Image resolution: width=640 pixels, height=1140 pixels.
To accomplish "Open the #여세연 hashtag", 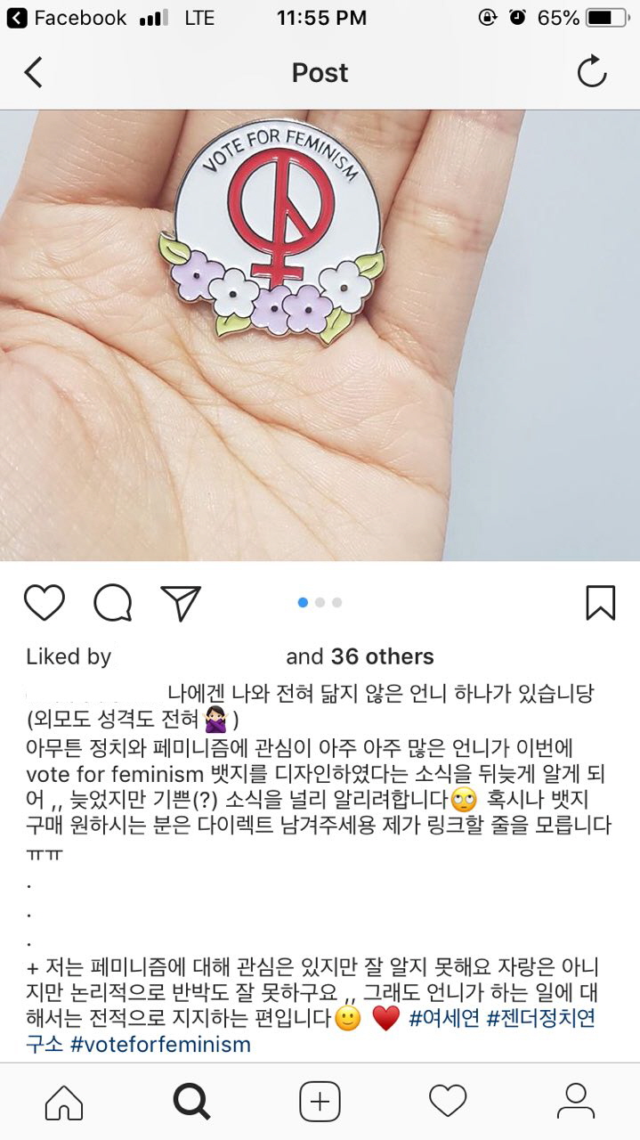I will click(x=444, y=1018).
